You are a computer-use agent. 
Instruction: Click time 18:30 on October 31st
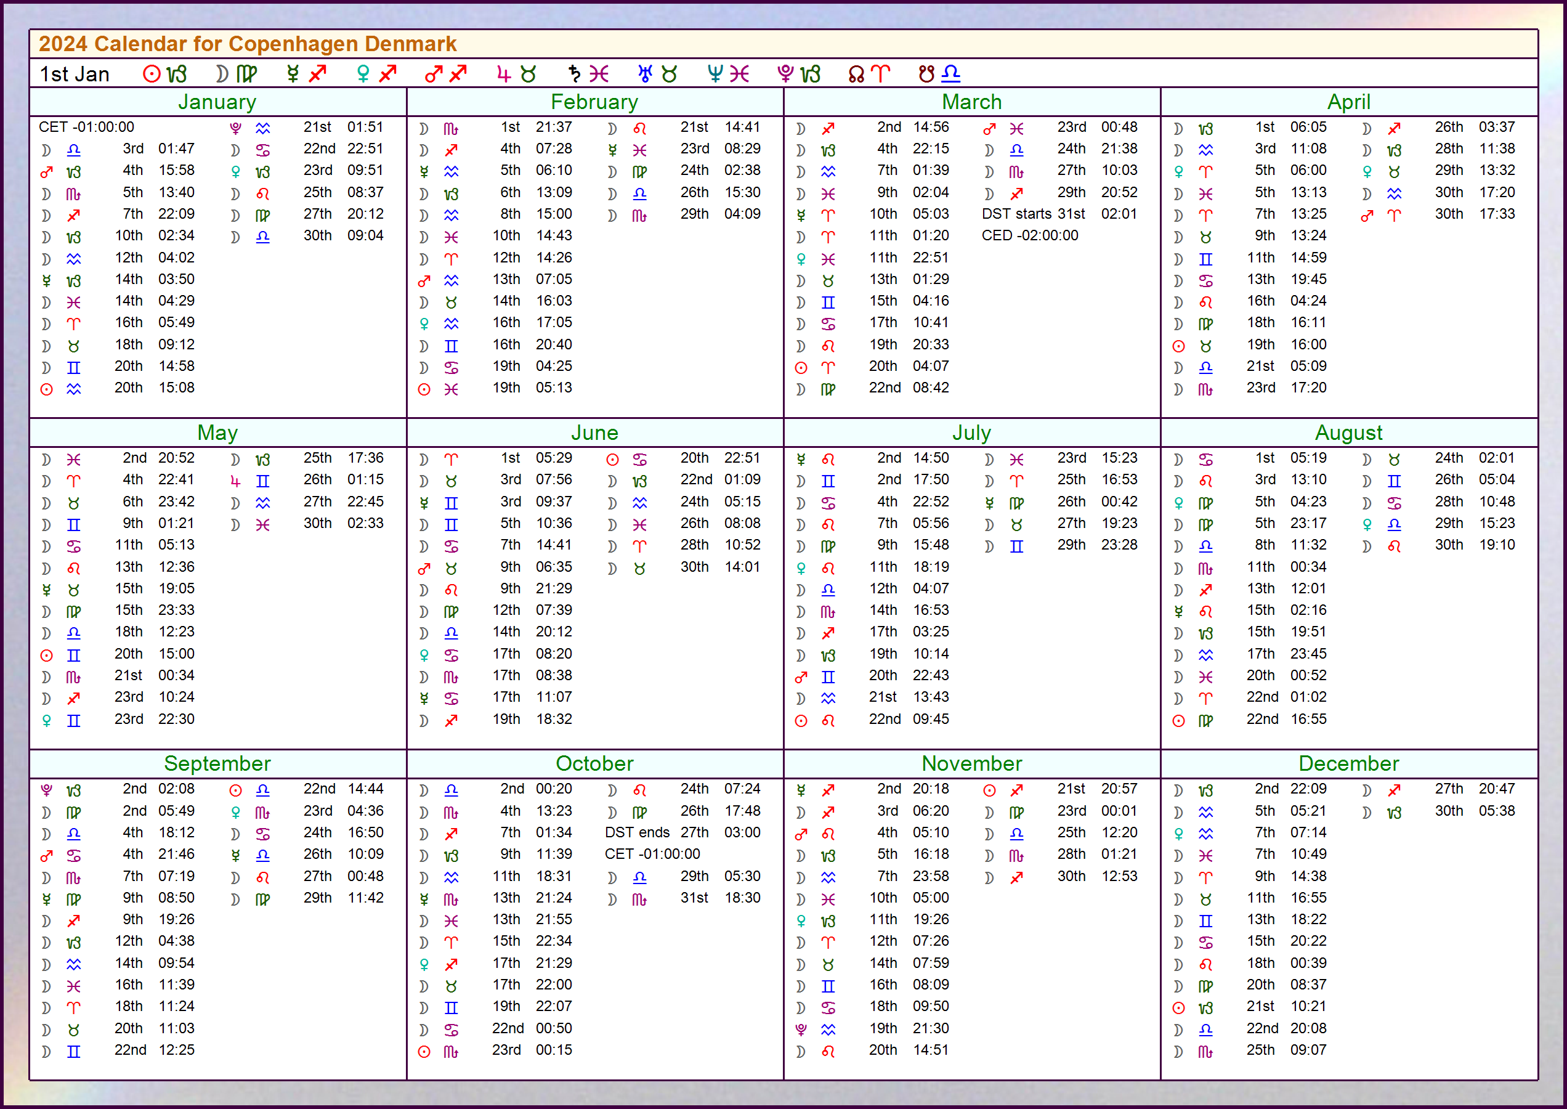742,898
